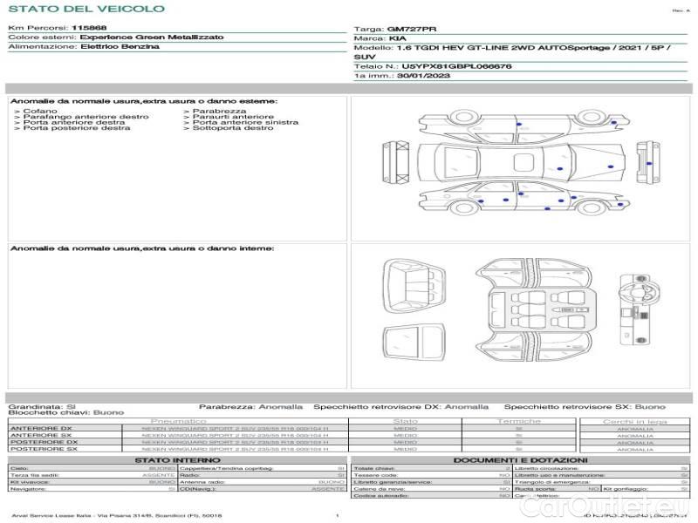Select the POSTERIORE SX tyre row
698x523 pixels.
tap(174, 449)
